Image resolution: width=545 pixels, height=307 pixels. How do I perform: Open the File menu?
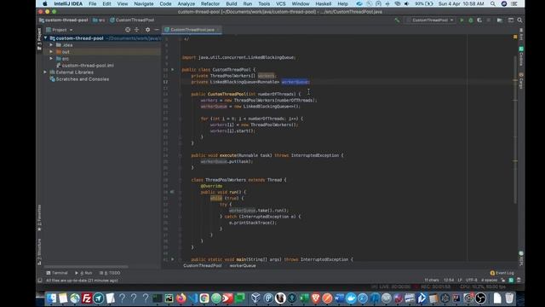93,3
